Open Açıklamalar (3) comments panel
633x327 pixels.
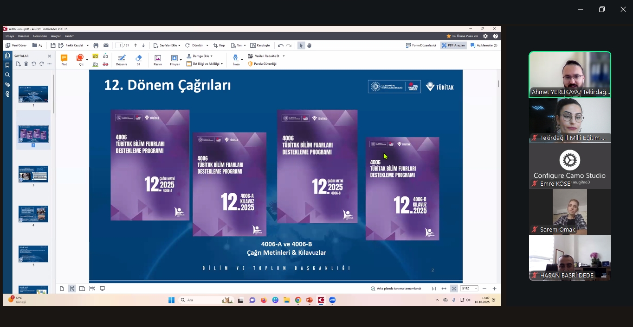click(484, 45)
